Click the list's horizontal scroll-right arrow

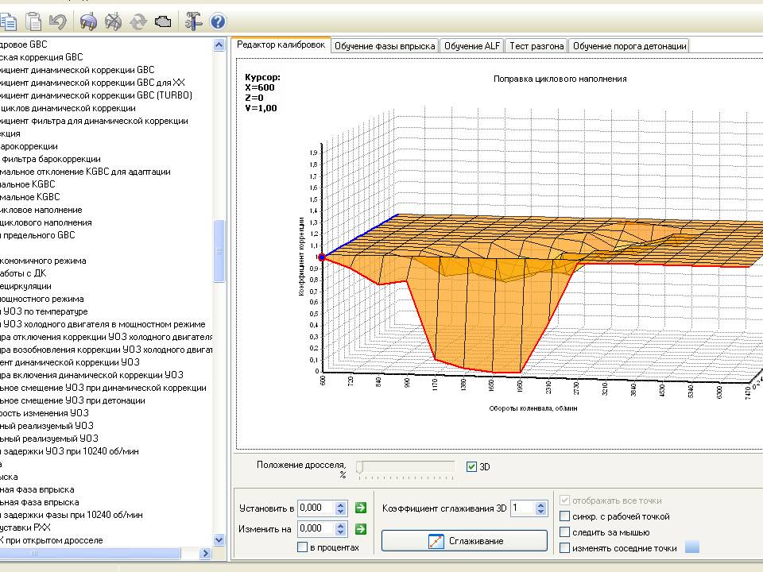206,554
